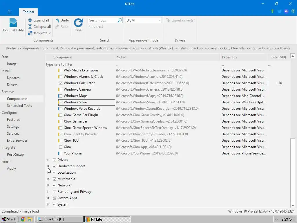Open the Settings page
The height and width of the screenshot is (223, 297).
[13, 127]
